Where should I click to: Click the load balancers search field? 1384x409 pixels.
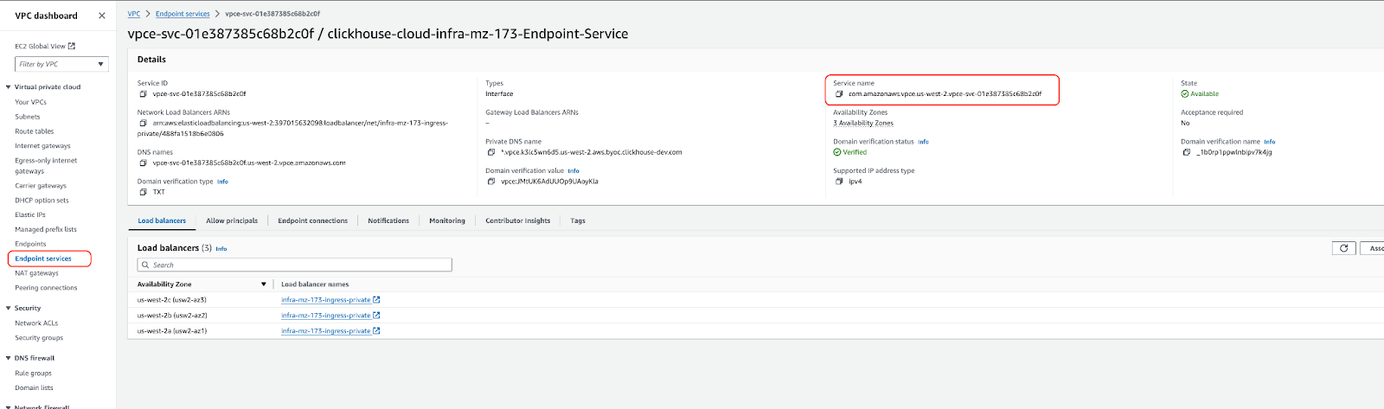pyautogui.click(x=294, y=265)
